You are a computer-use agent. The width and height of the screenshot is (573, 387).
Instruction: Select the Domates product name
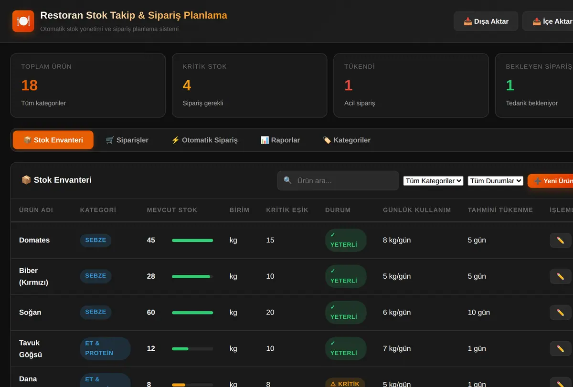click(34, 240)
